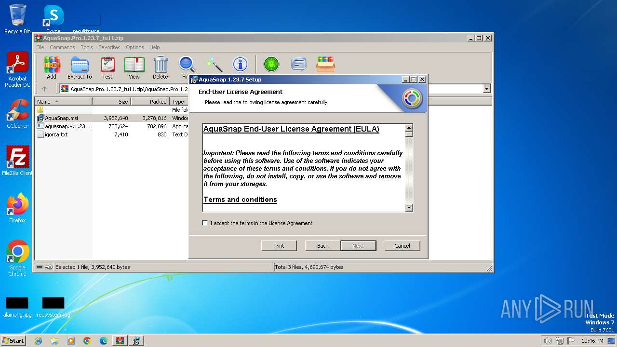Sort by the Packed column header
617x347 pixels.
150,102
